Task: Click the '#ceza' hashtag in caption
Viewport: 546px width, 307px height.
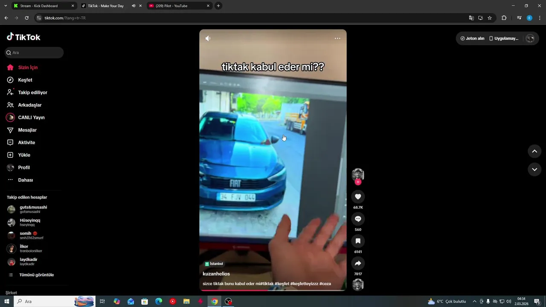Action: pos(325,284)
